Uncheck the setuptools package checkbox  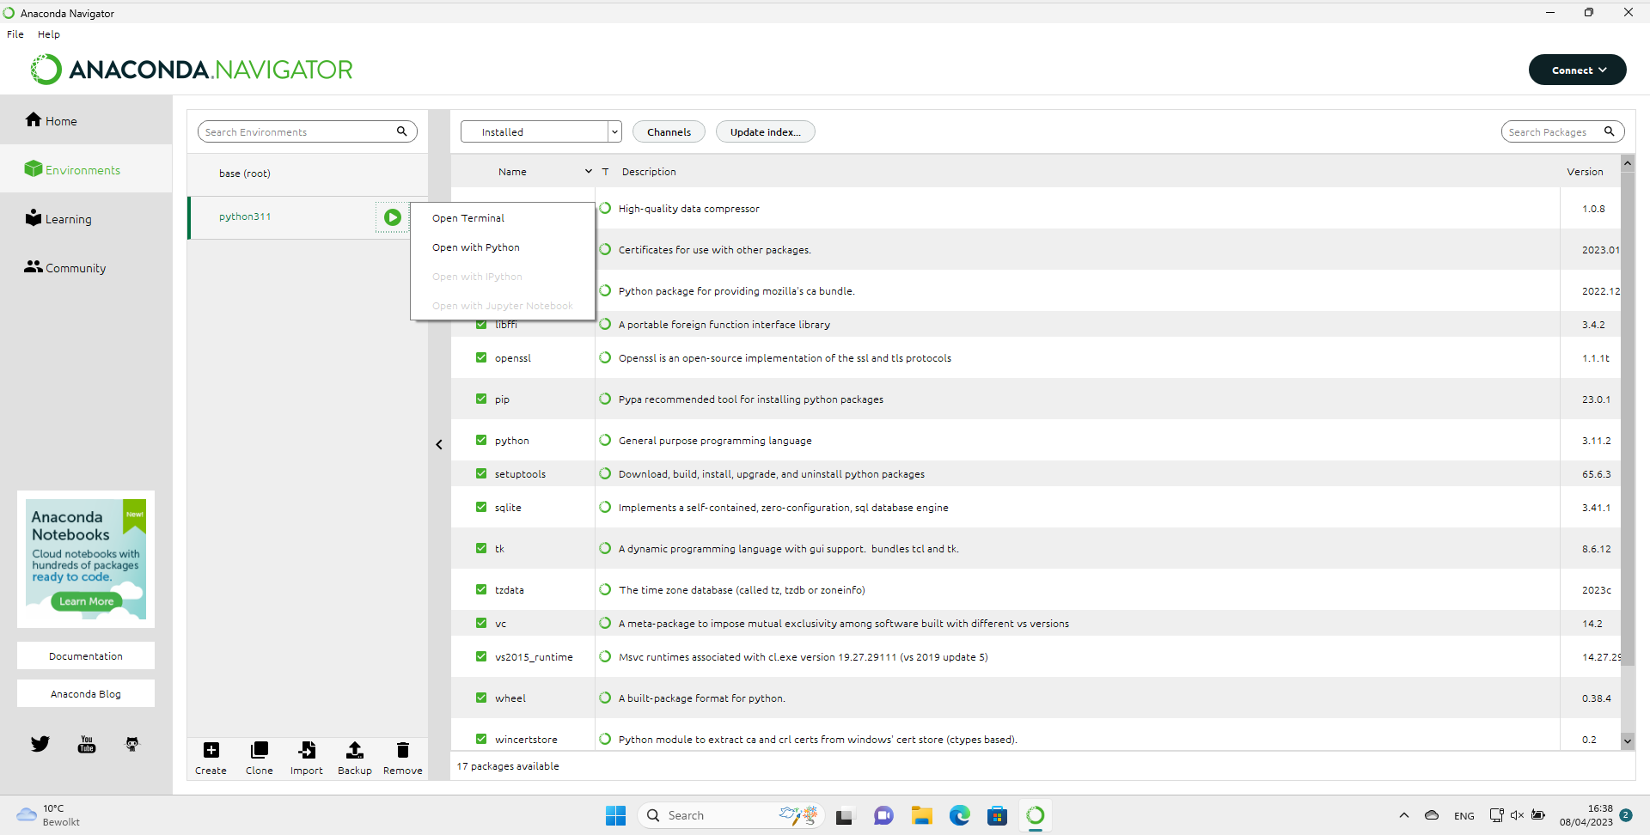click(x=481, y=473)
